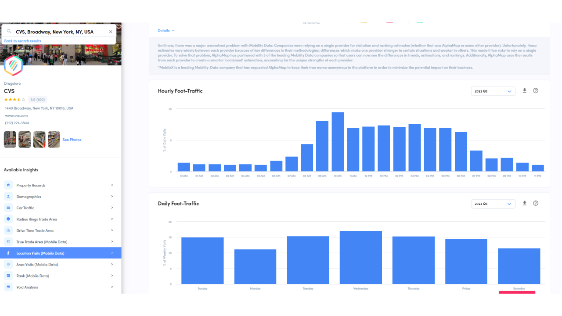The image size is (562, 316).
Task: Open Radius Rings Trade Area insight
Action: coord(61,219)
